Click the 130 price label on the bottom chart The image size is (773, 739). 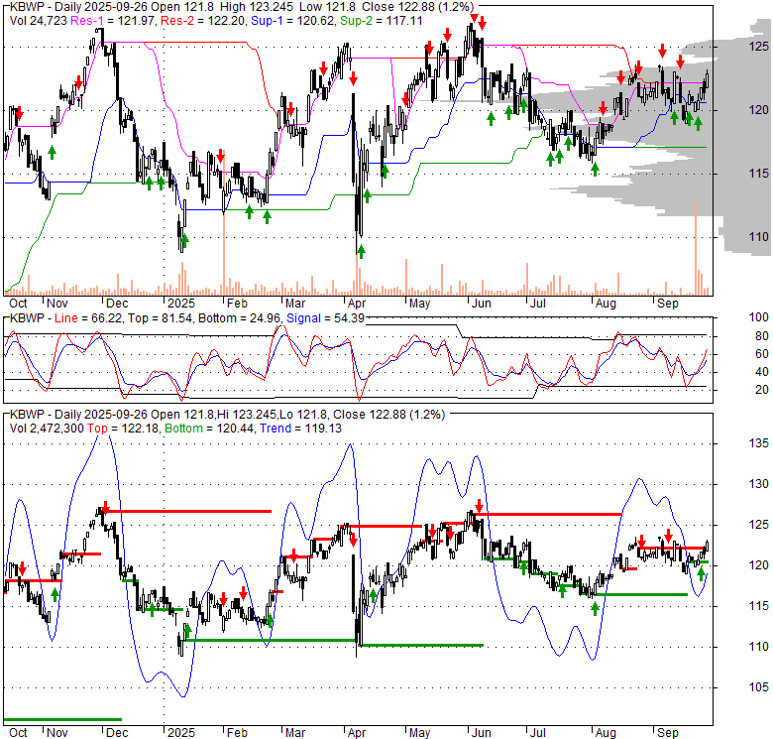tap(759, 484)
